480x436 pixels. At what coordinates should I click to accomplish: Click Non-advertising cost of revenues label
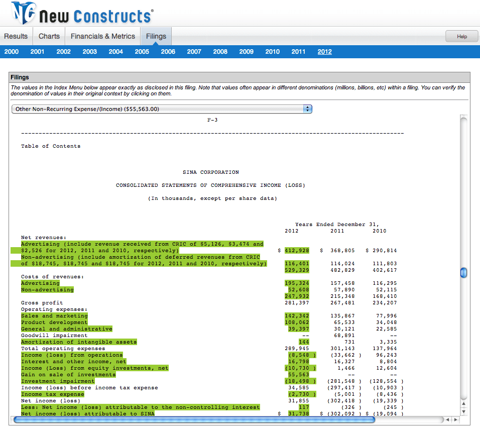click(48, 290)
